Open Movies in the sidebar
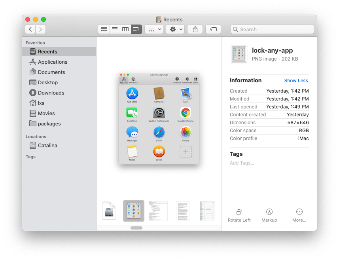 point(59,113)
